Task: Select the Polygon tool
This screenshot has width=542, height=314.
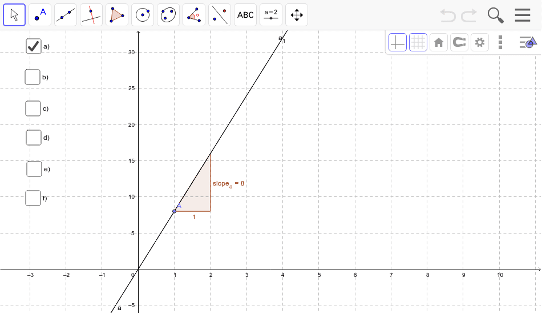Action: [x=117, y=15]
